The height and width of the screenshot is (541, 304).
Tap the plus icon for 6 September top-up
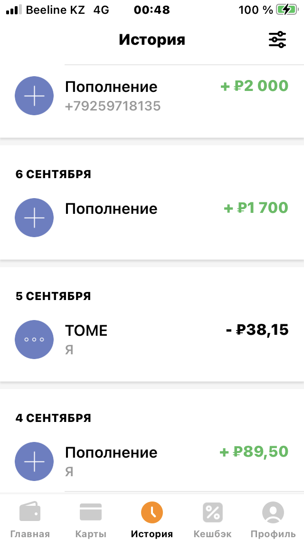pyautogui.click(x=34, y=218)
